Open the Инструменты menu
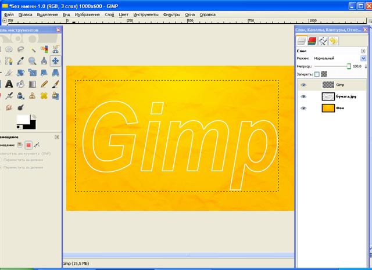The width and height of the screenshot is (372, 270). coord(146,15)
